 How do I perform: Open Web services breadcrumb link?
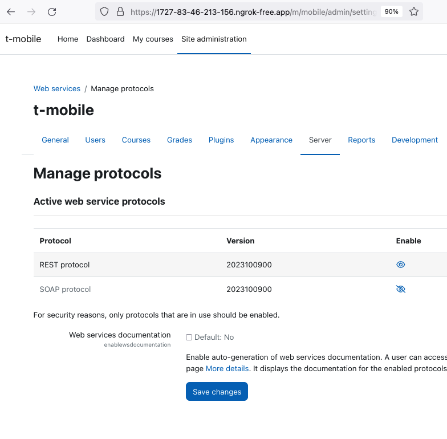click(x=57, y=89)
